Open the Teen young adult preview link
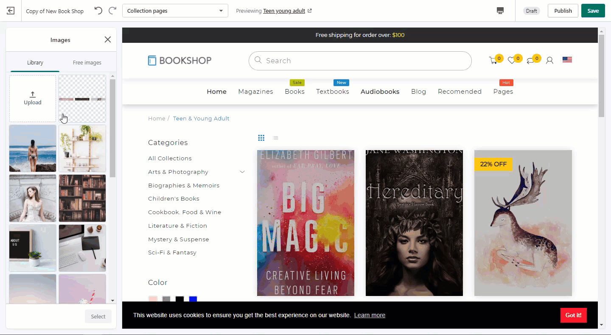The image size is (611, 335). coord(284,11)
